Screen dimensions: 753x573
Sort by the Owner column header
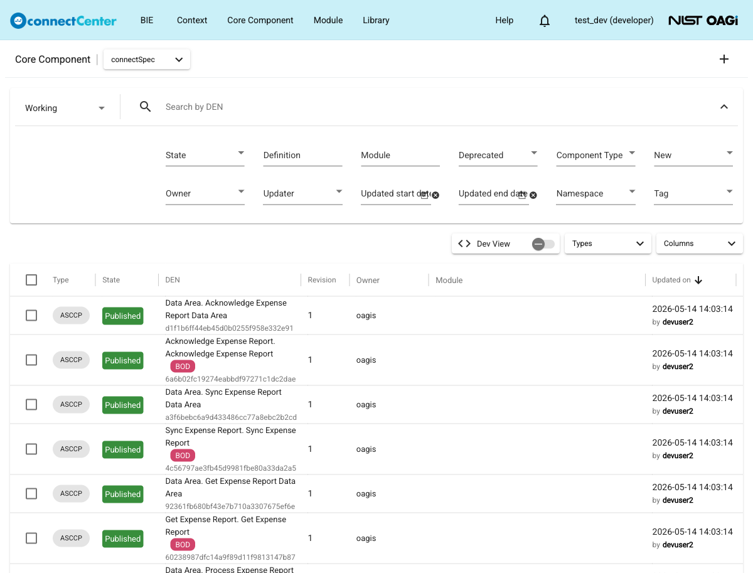pos(368,280)
